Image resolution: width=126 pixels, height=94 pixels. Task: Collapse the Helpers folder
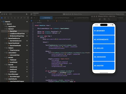5,48
